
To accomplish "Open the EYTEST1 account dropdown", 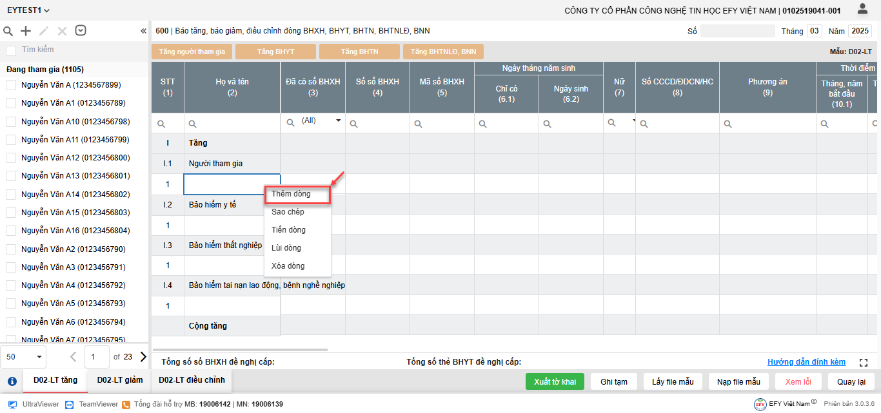I will [28, 10].
